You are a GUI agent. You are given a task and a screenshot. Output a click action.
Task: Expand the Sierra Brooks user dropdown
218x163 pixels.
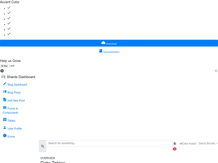(208, 143)
